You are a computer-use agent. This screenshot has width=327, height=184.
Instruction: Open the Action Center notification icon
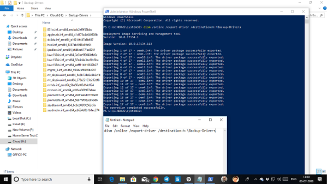(x=320, y=179)
